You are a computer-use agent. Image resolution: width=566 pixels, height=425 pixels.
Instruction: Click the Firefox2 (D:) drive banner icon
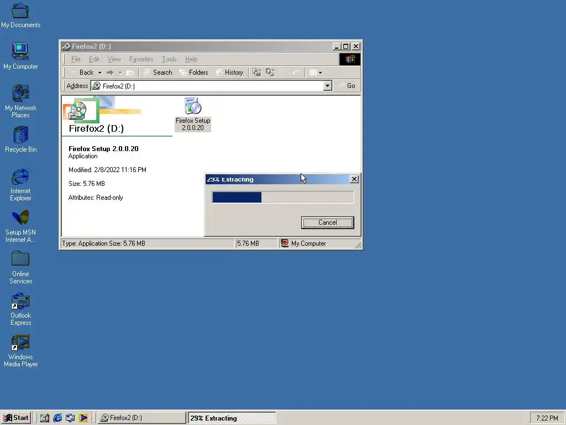coord(77,111)
